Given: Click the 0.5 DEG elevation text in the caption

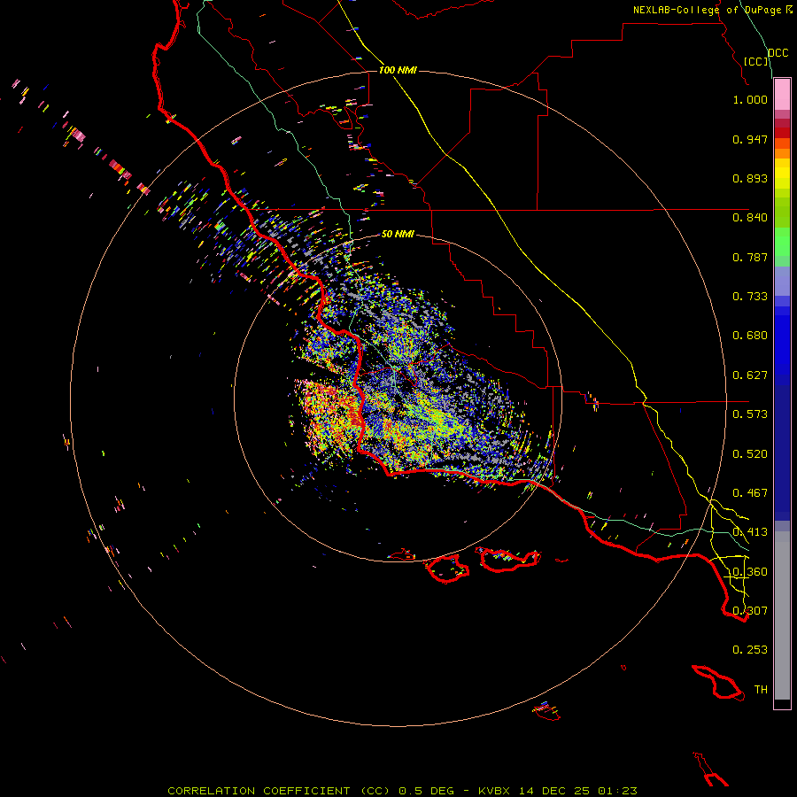Looking at the screenshot, I should [x=426, y=791].
